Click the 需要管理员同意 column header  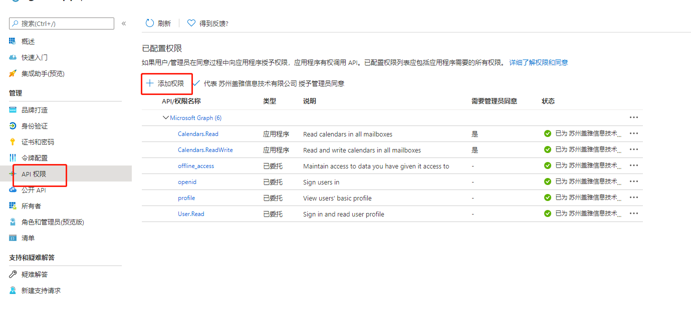point(494,101)
